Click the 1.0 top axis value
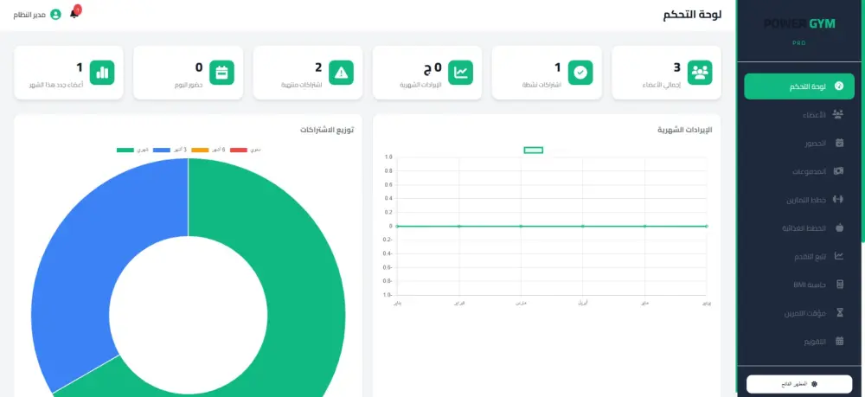The width and height of the screenshot is (865, 397). 388,157
